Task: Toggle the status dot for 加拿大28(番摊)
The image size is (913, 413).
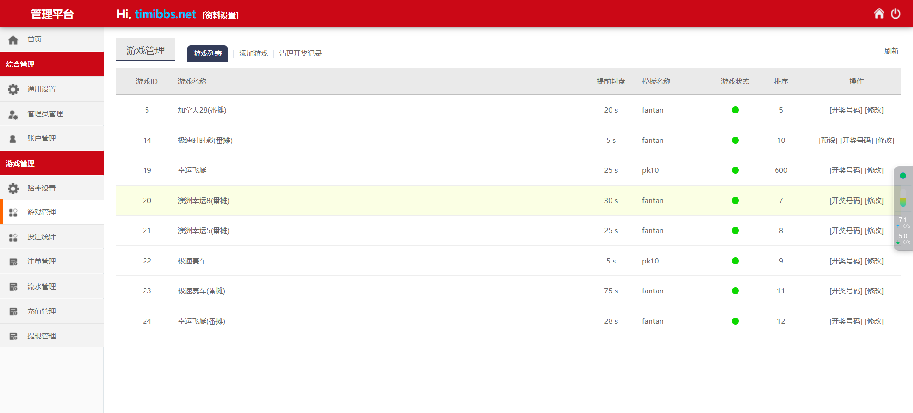Action: pyautogui.click(x=735, y=110)
